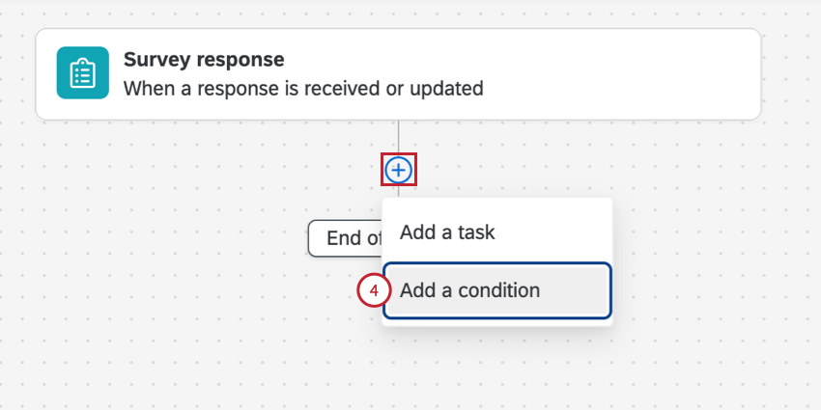
Task: Click the word 'task' in the popup menu
Action: [475, 232]
